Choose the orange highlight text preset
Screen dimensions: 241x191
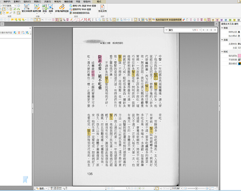tap(213, 20)
